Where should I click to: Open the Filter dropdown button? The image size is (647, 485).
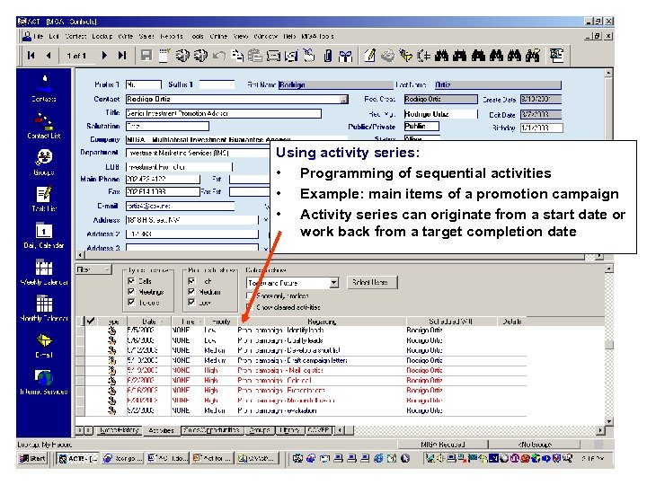[93, 269]
